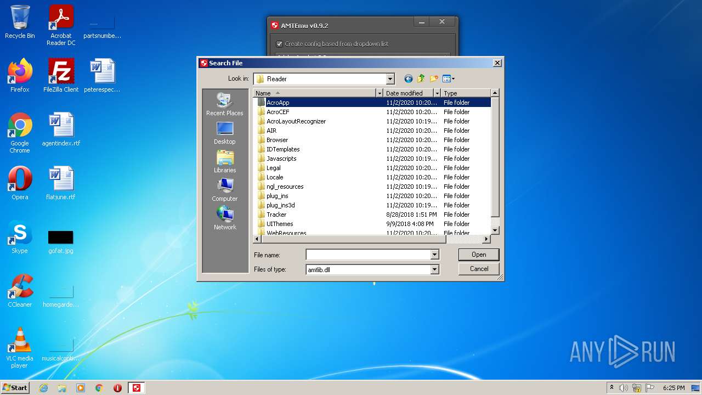Open Date modified column dropdown arrow
Image resolution: width=702 pixels, height=395 pixels.
coord(437,93)
